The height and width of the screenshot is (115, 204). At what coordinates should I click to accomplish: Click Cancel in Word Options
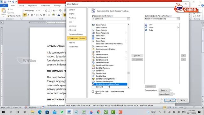click(182, 100)
